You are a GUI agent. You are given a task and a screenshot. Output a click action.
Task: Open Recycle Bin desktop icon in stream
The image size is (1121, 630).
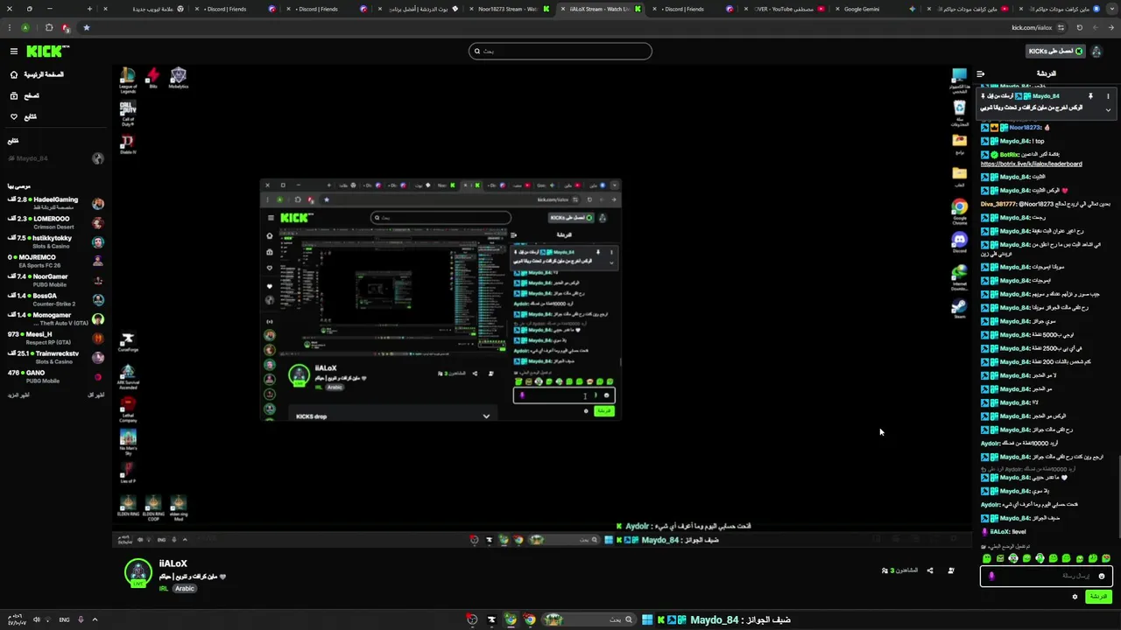pyautogui.click(x=960, y=112)
